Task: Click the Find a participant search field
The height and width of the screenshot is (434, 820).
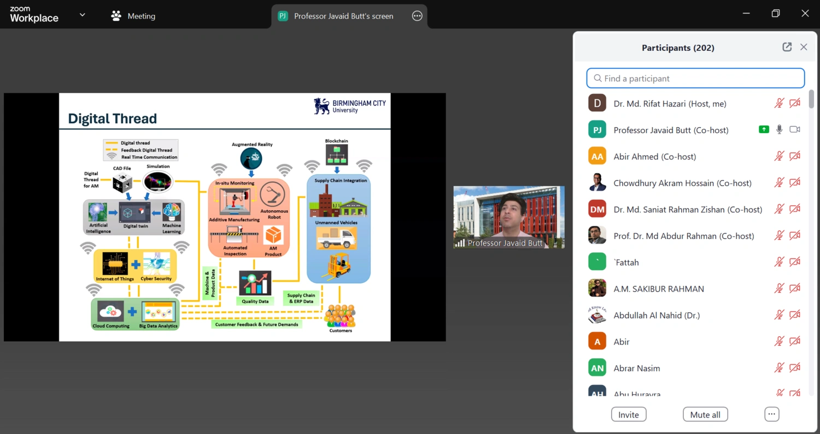Action: click(x=695, y=78)
